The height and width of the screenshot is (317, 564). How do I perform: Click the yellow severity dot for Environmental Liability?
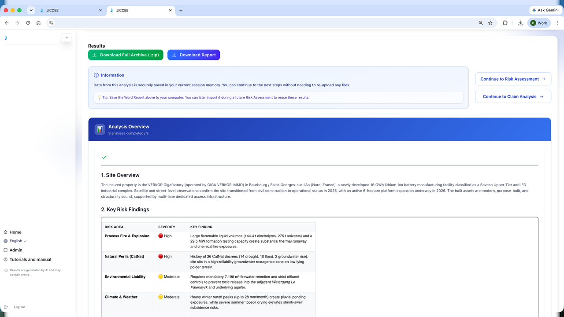pyautogui.click(x=161, y=276)
